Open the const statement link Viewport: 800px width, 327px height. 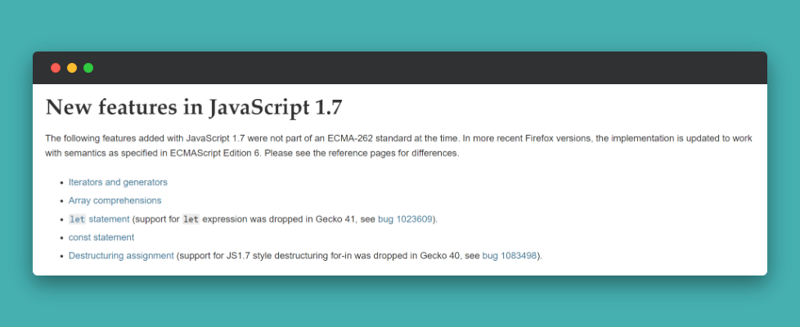point(101,237)
